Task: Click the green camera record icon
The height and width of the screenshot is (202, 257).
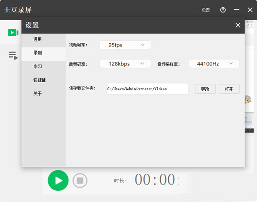Action: [12, 33]
